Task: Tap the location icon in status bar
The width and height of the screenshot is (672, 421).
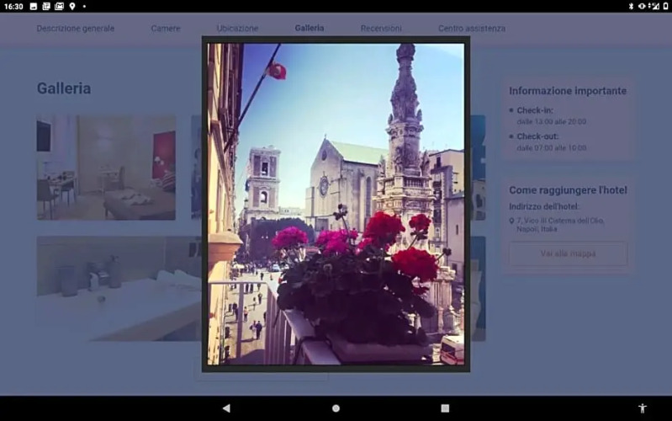Action: (x=72, y=6)
